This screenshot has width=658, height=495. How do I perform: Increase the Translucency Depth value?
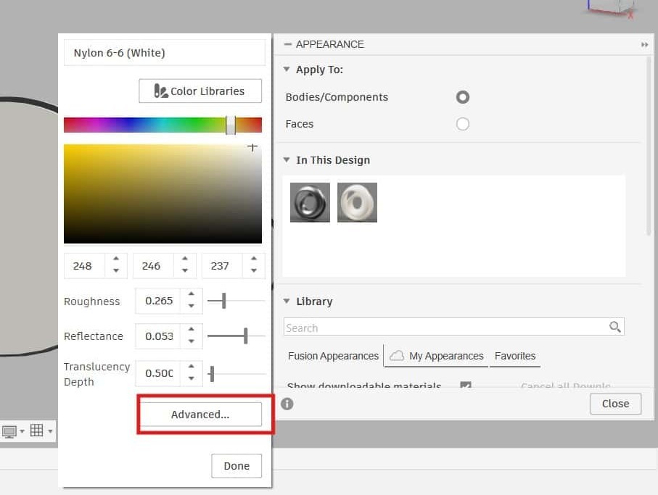pyautogui.click(x=191, y=367)
